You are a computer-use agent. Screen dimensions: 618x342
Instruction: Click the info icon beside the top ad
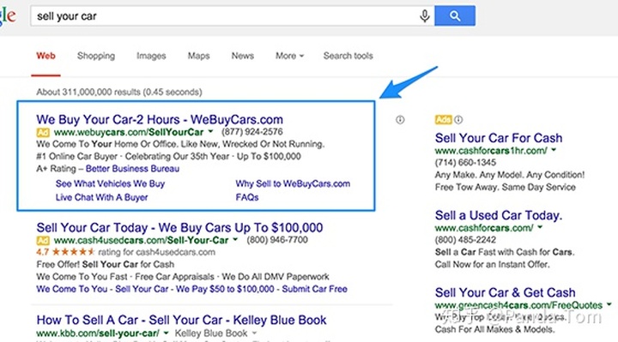click(x=400, y=120)
